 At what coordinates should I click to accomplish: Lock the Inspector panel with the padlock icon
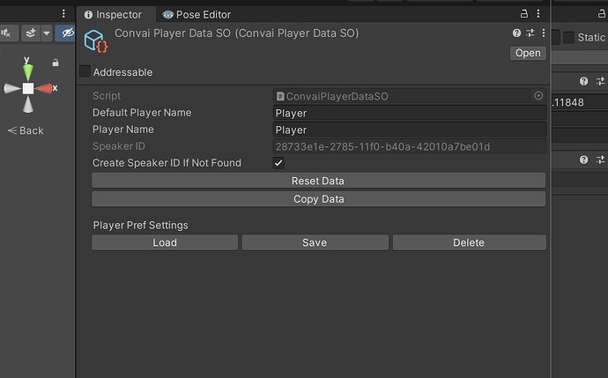524,14
